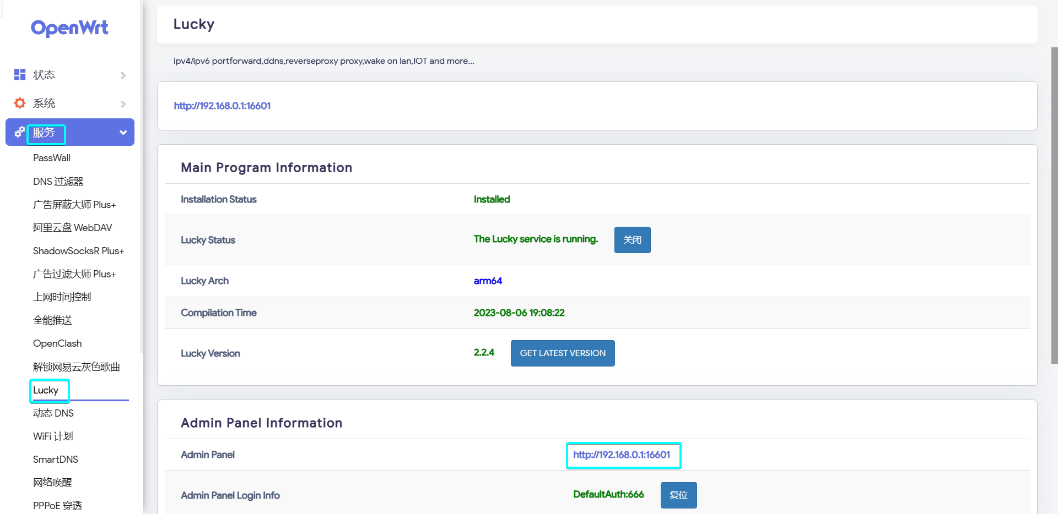Click the OpenWrt logo

(69, 28)
